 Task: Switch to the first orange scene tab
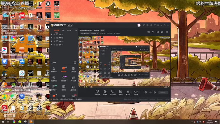pyautogui.click(x=56, y=30)
